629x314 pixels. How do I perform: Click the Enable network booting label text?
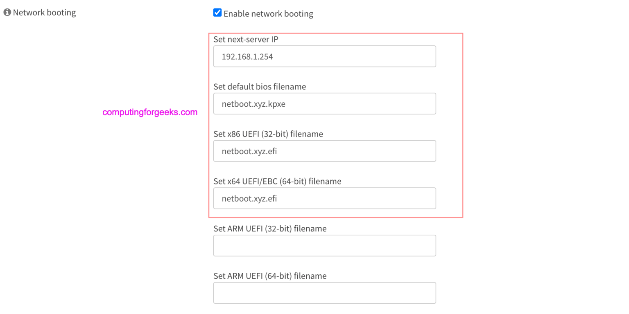[268, 13]
